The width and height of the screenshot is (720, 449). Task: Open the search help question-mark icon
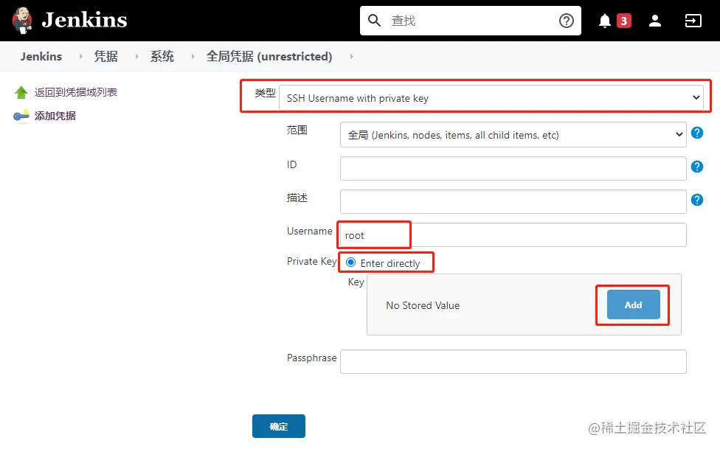pyautogui.click(x=566, y=21)
